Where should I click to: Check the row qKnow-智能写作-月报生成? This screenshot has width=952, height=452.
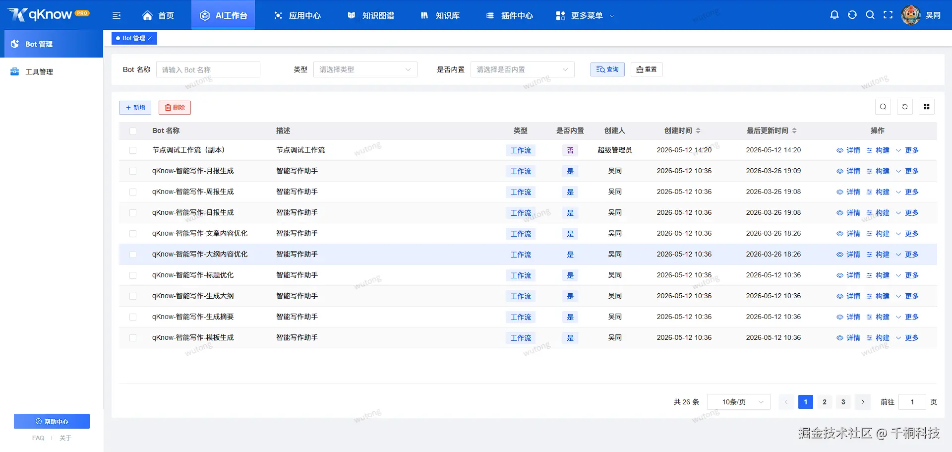[133, 171]
